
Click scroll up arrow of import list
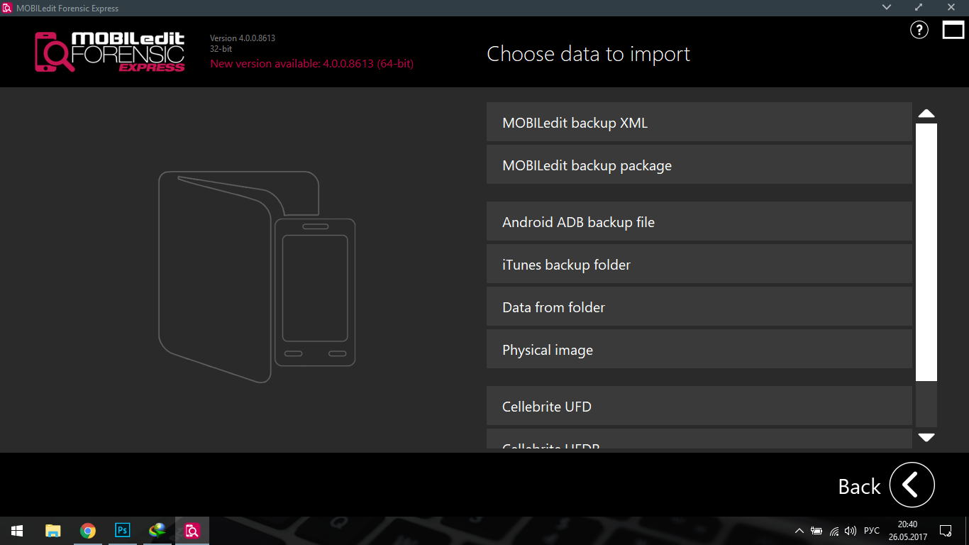(926, 114)
